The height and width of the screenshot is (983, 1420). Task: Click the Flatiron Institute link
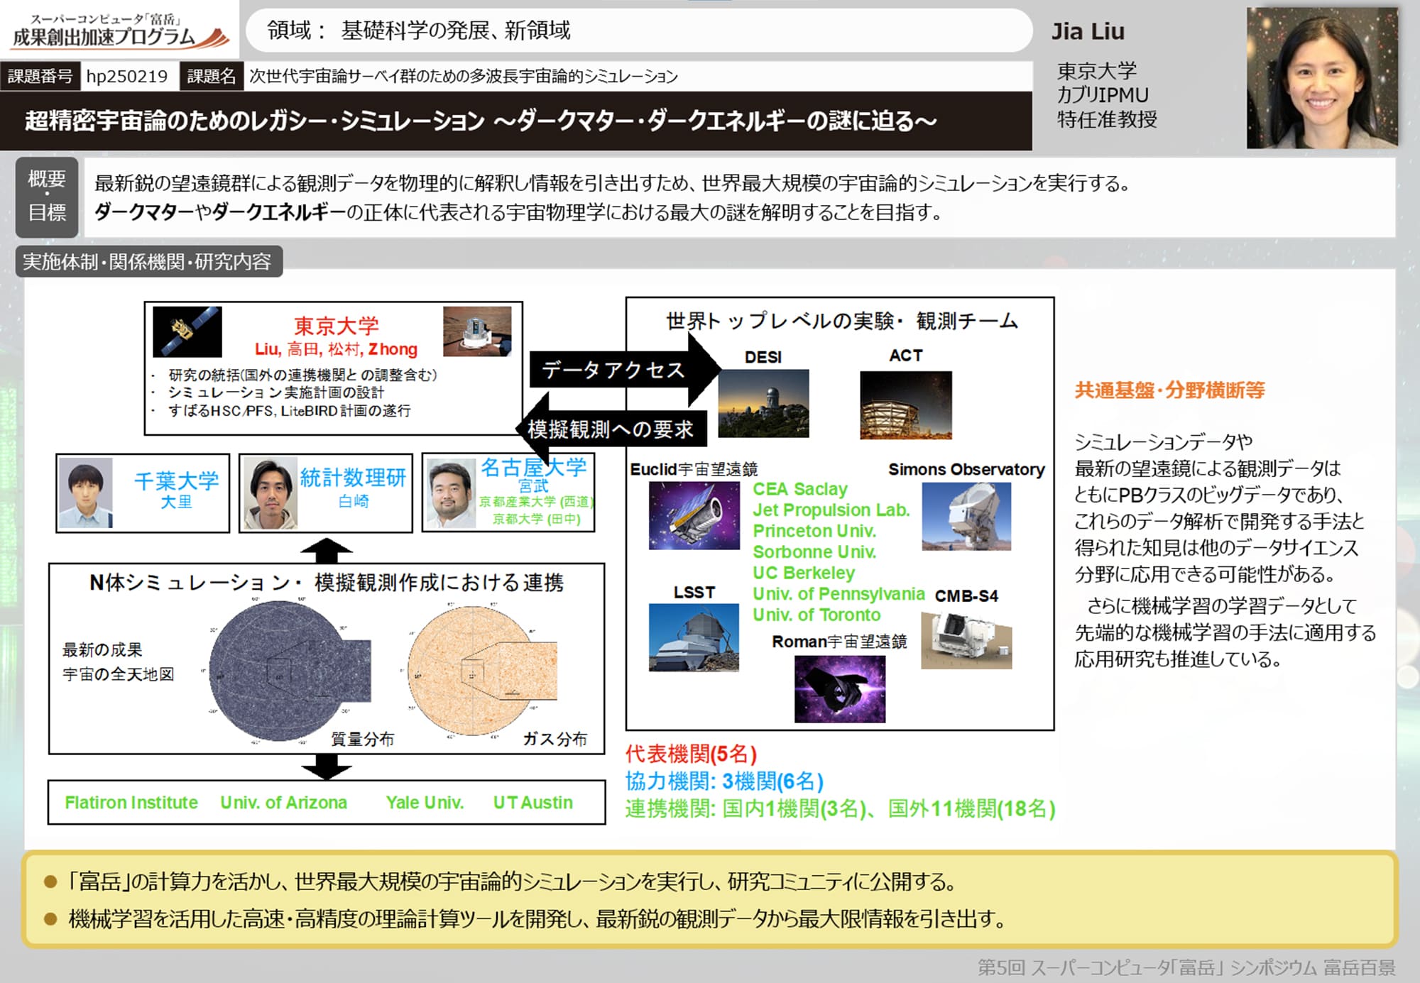pyautogui.click(x=130, y=803)
